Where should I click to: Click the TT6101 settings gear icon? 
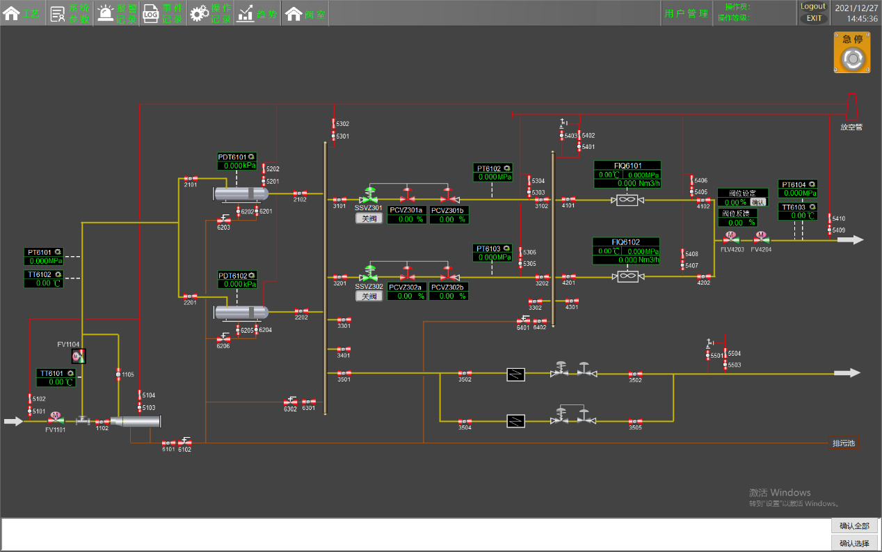(x=70, y=373)
